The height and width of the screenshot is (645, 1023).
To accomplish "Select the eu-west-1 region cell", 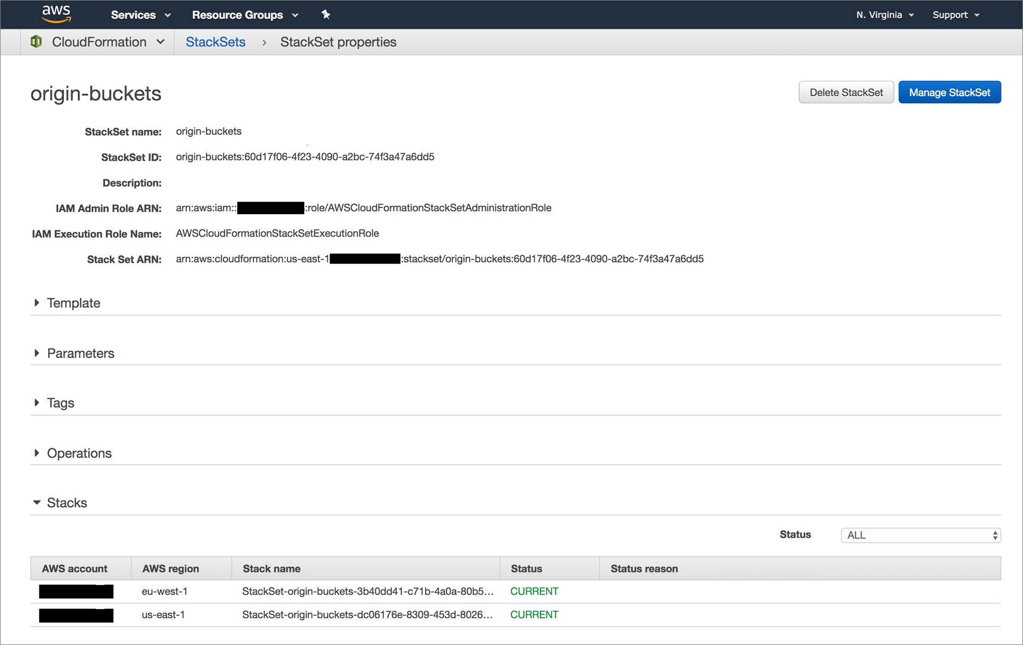I will click(x=164, y=591).
